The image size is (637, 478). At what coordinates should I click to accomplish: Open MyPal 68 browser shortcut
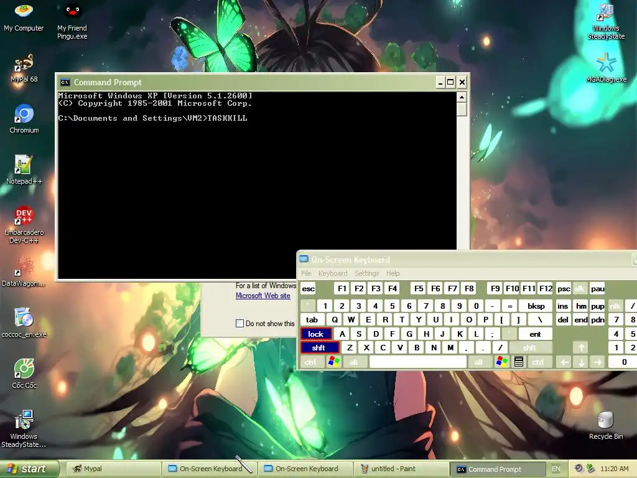point(24,68)
